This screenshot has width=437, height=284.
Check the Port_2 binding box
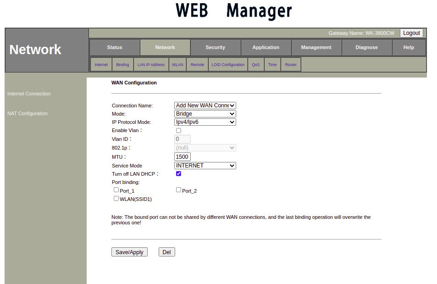tap(178, 190)
